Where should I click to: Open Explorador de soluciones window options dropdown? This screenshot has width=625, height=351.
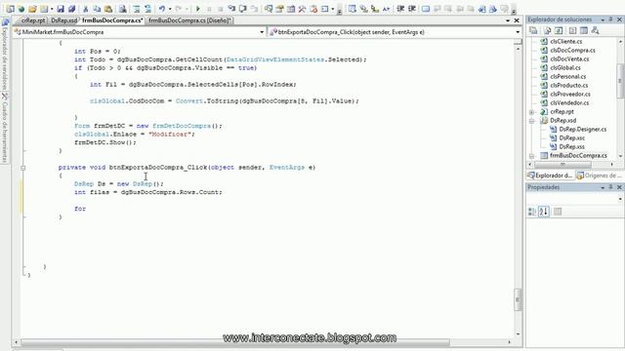(x=603, y=19)
